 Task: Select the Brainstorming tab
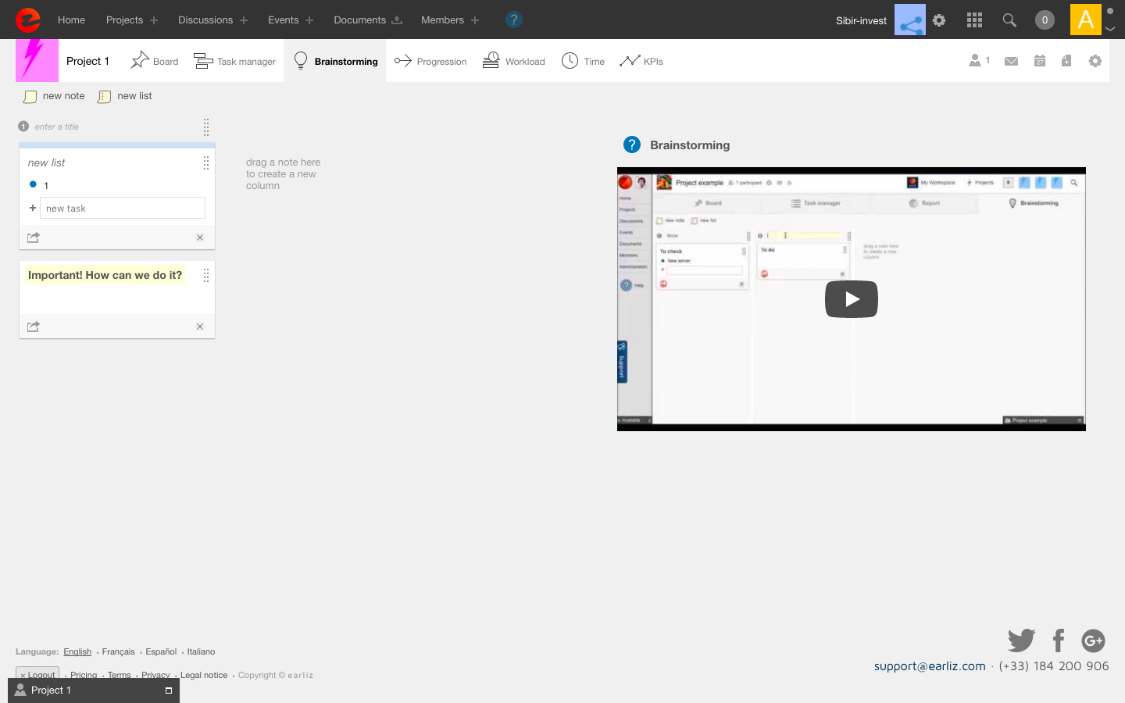coord(335,61)
